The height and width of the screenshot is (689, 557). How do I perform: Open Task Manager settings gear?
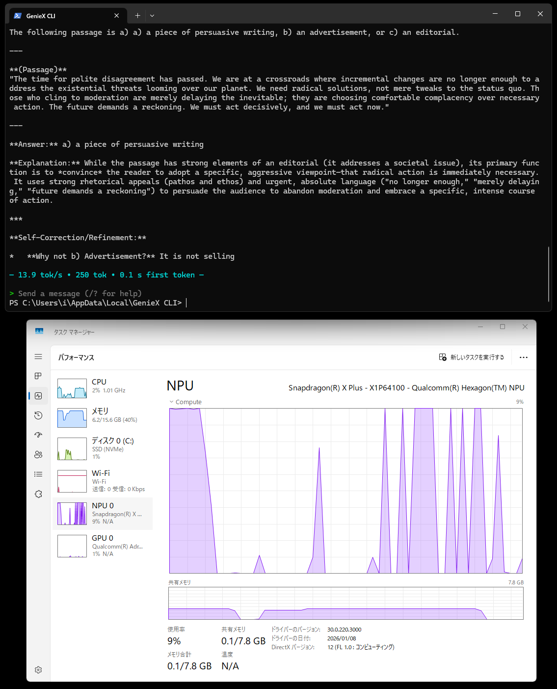pyautogui.click(x=38, y=670)
